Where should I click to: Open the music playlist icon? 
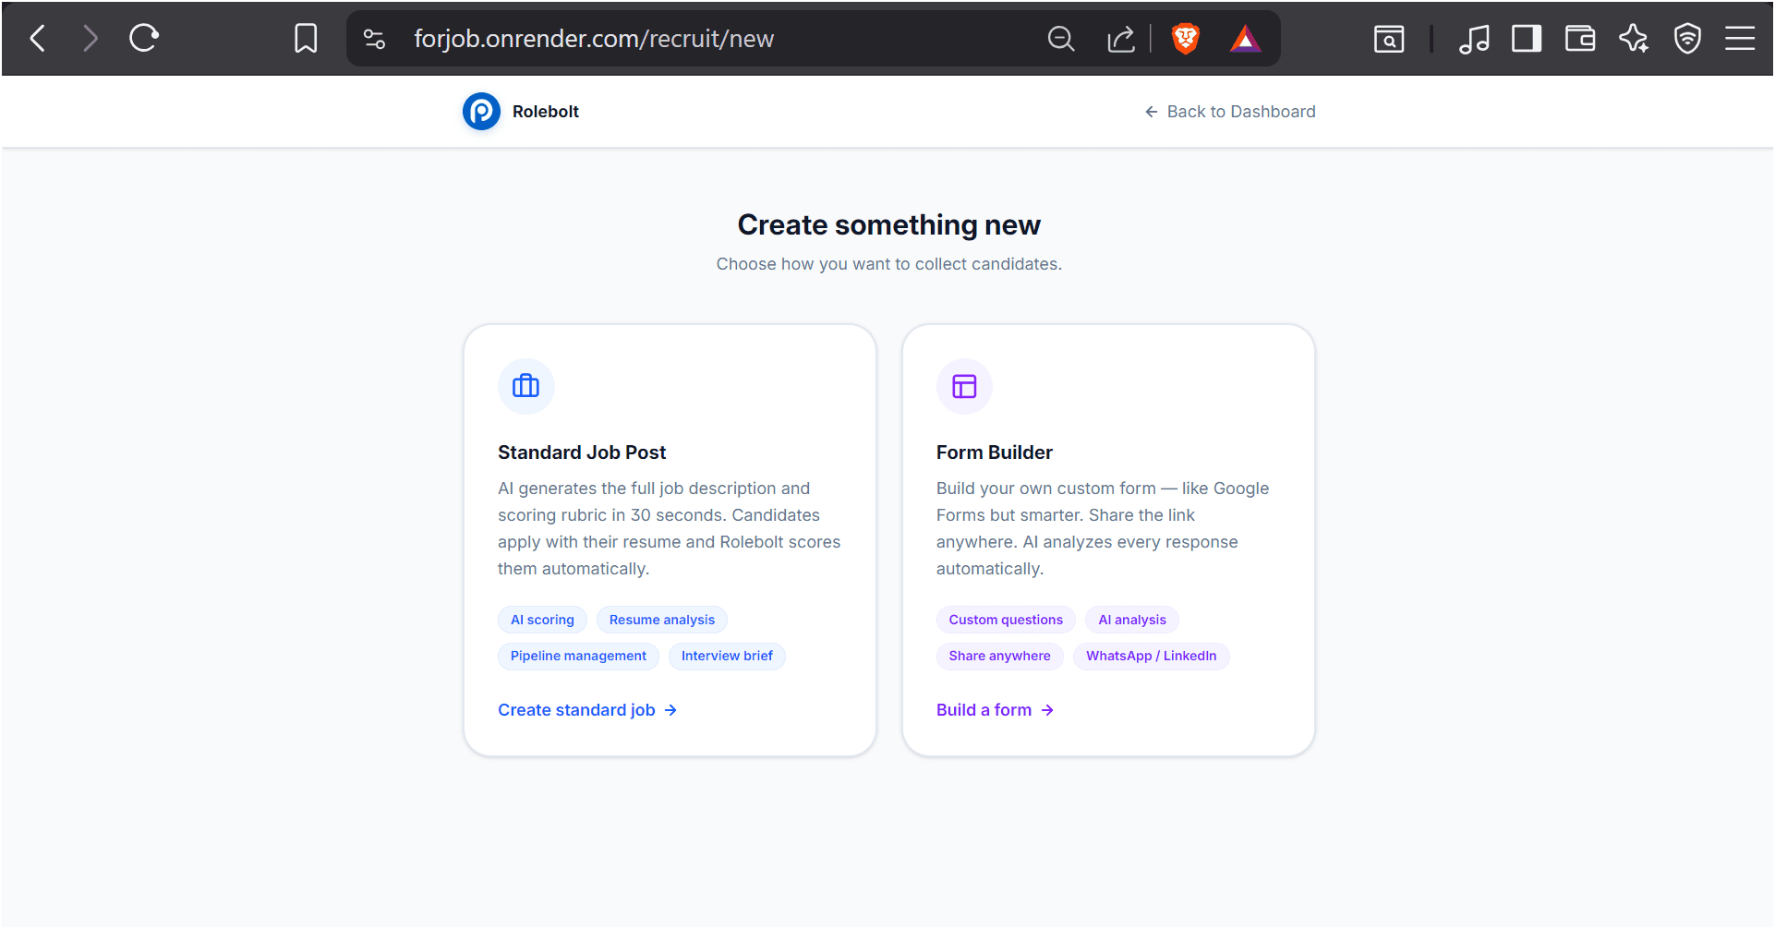point(1474,39)
